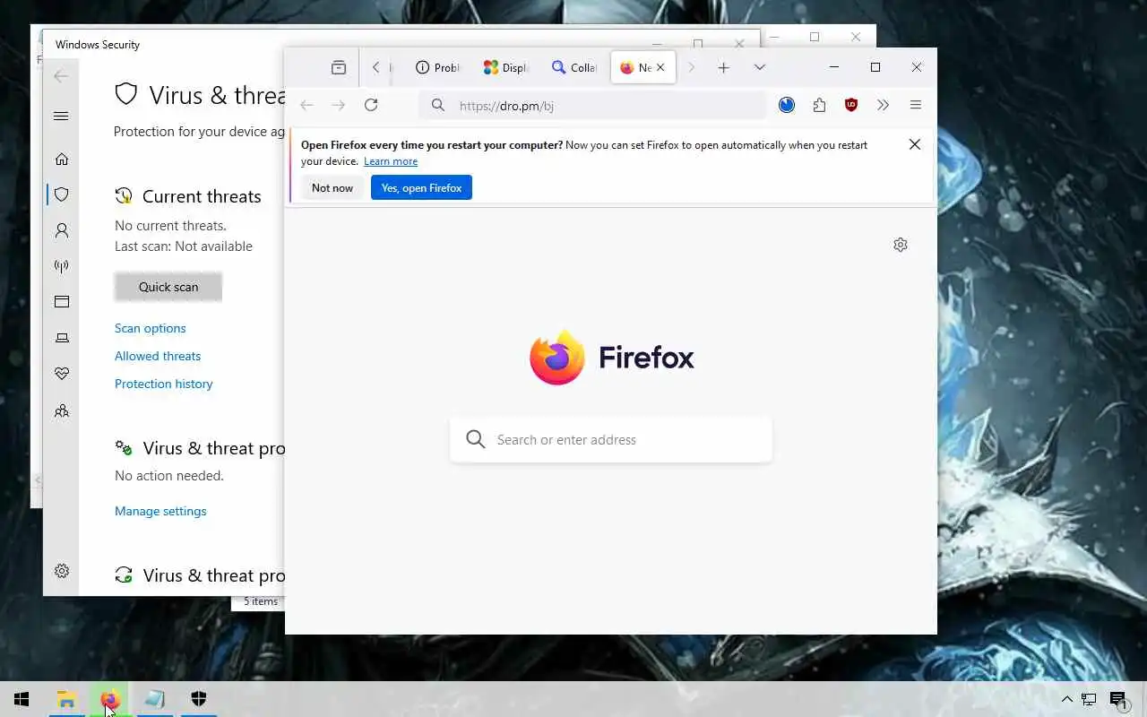Open the uBlock Origin shield icon
Screen dimensions: 1147x717
coord(851,105)
